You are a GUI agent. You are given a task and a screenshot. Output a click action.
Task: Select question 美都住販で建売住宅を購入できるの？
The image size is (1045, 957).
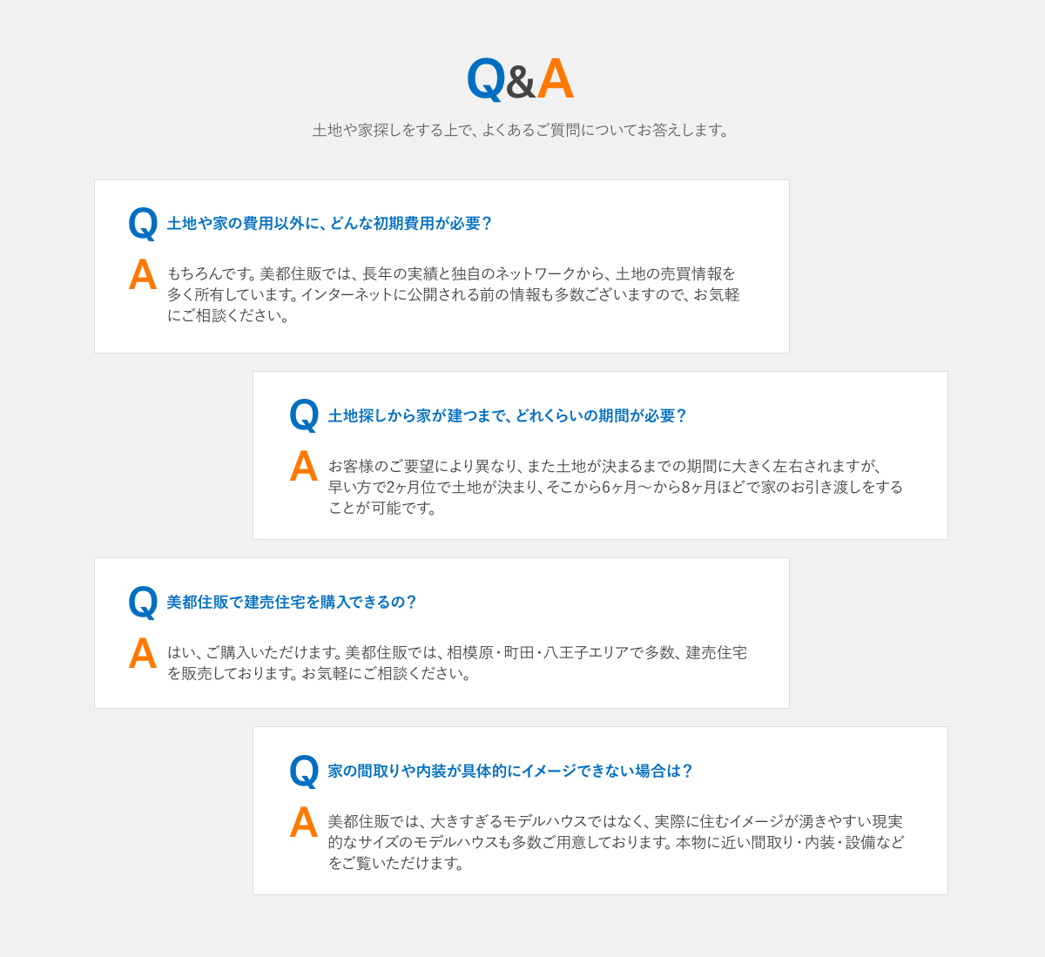pos(292,603)
